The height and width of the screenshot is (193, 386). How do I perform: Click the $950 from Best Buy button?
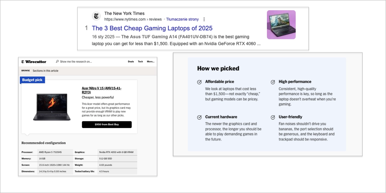106,124
